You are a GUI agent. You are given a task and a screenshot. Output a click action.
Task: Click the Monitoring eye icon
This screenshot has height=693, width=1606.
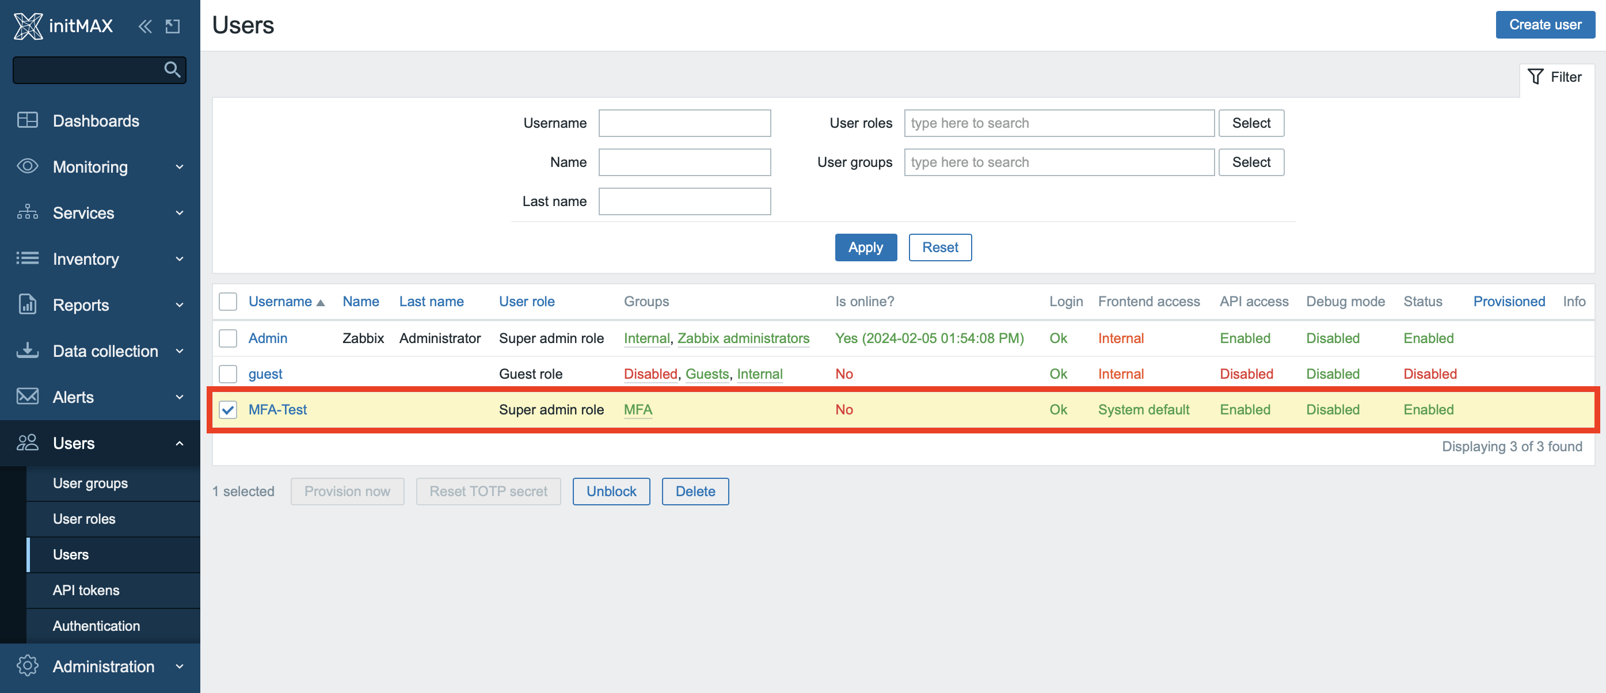28,166
